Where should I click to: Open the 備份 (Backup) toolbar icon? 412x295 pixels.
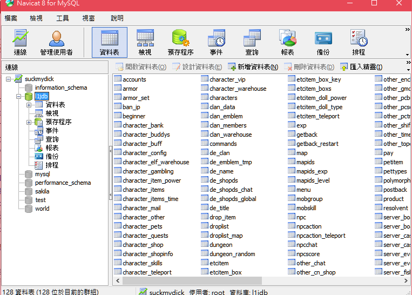click(323, 43)
